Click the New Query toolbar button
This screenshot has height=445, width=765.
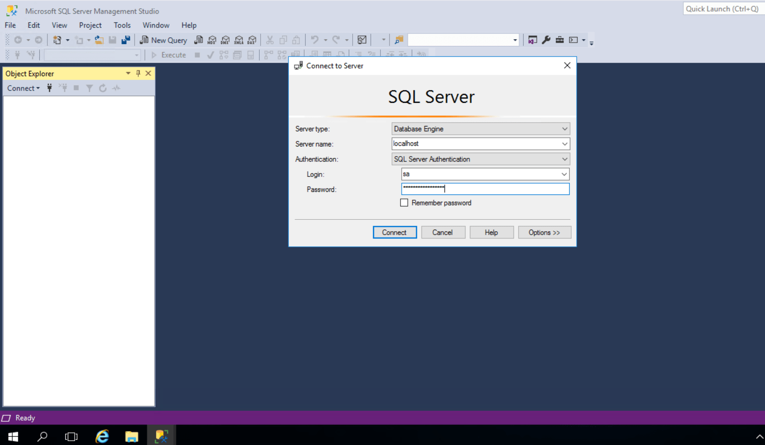click(x=163, y=40)
